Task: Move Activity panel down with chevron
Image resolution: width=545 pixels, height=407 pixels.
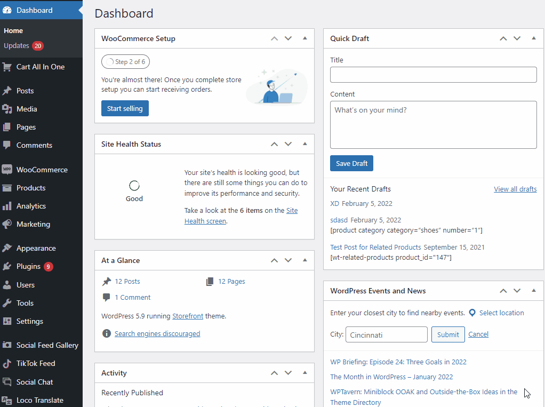Action: point(288,373)
